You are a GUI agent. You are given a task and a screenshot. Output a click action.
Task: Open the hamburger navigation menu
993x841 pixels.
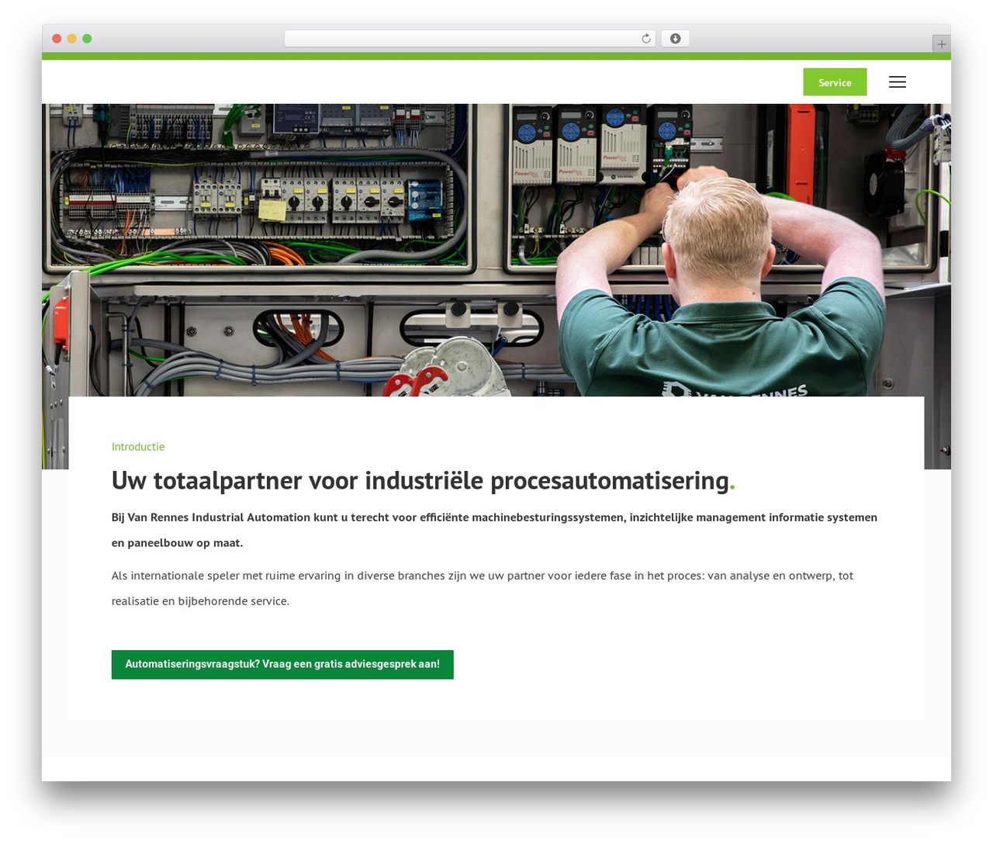click(897, 82)
